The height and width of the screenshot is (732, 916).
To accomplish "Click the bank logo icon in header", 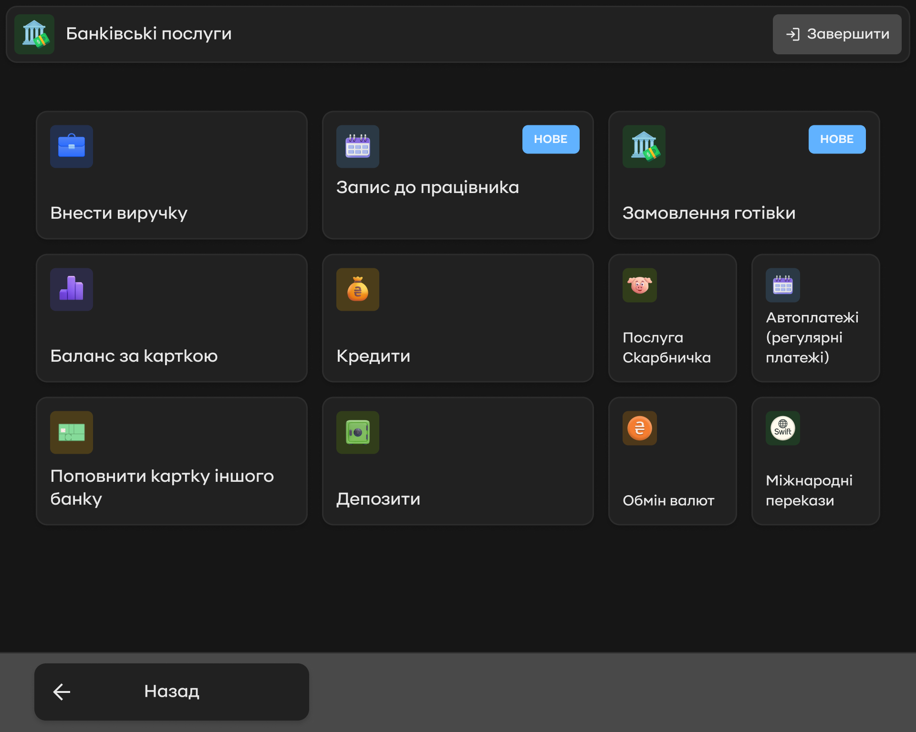I will coord(34,34).
